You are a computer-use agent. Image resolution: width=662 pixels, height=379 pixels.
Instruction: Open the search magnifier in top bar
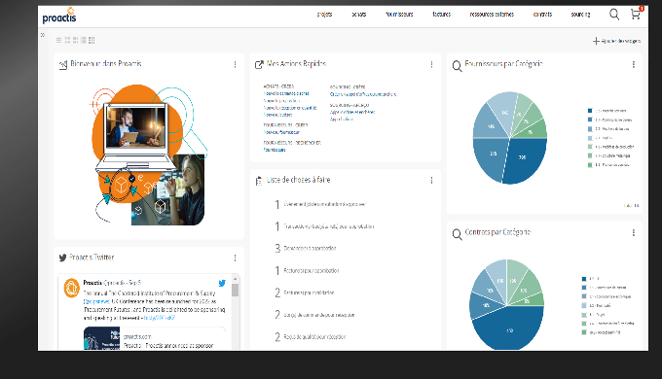[x=614, y=15]
